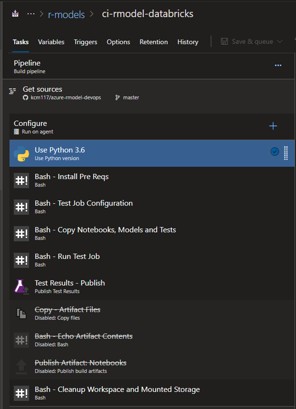Click the master branch label
This screenshot has height=409, width=296.
[131, 98]
